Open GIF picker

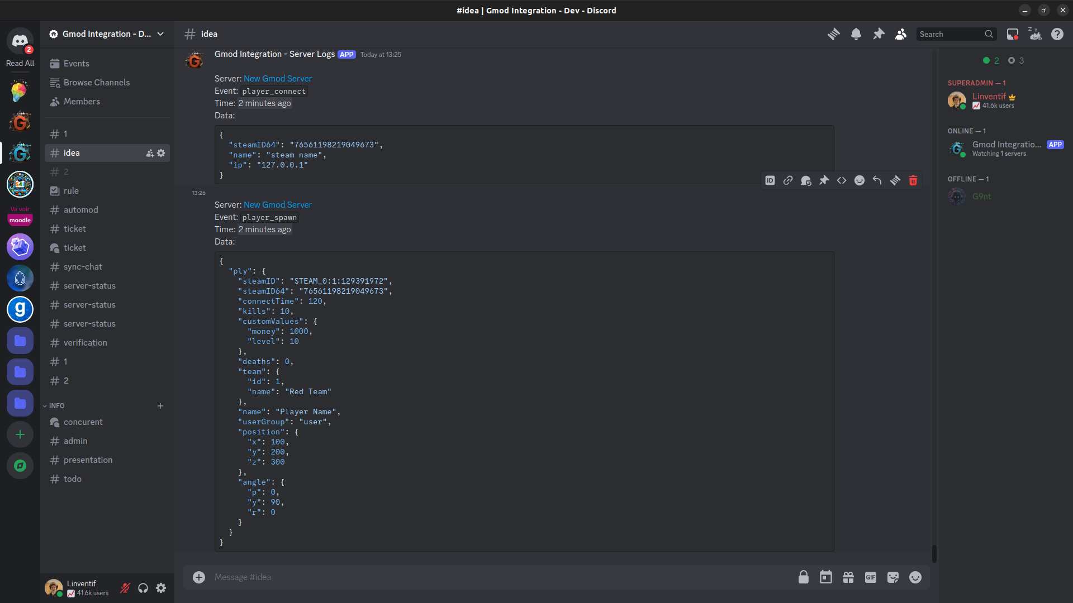point(871,577)
